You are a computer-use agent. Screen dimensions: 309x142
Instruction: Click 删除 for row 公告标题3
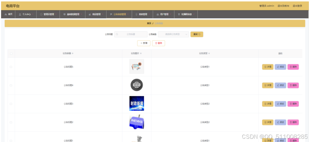coord(293,104)
